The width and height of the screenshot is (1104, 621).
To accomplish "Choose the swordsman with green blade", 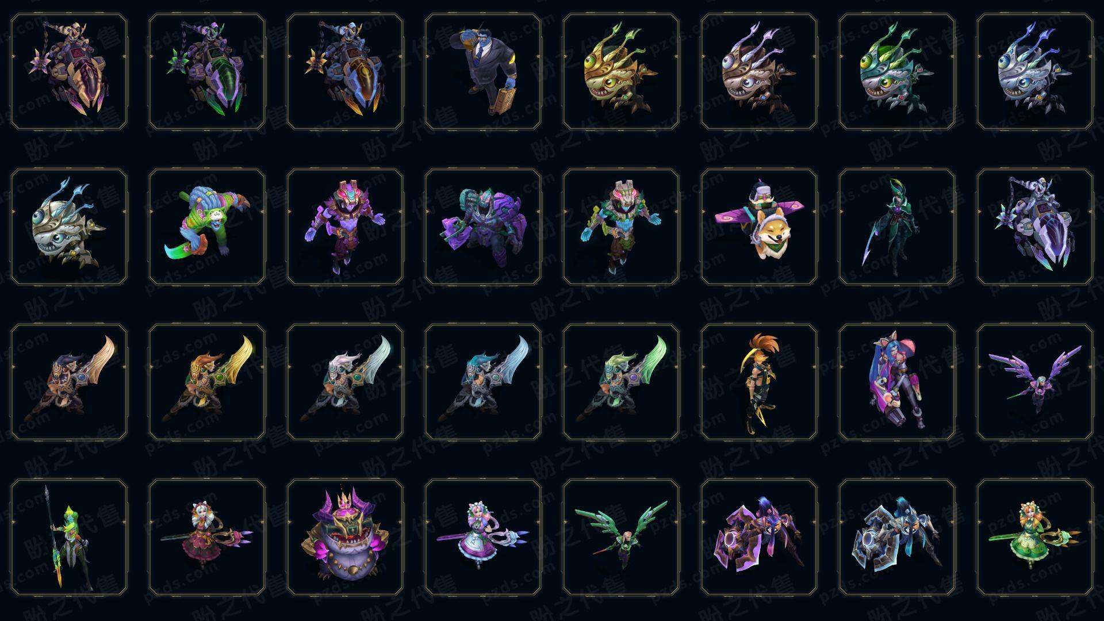I will coord(621,382).
